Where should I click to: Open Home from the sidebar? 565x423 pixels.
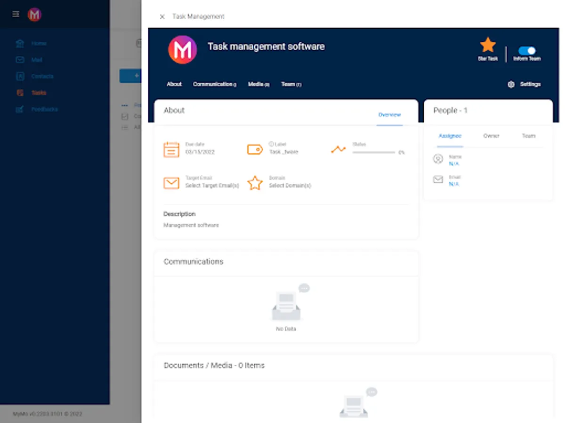point(39,43)
